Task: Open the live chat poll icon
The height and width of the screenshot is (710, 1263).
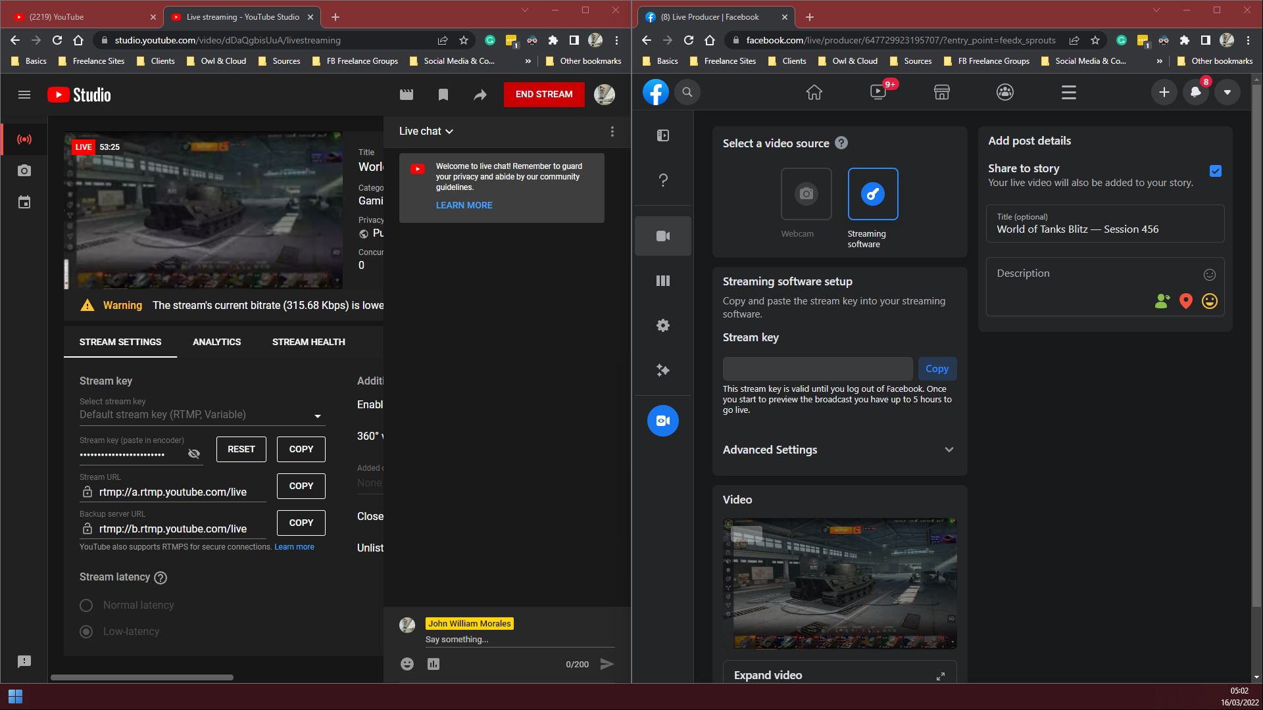Action: [433, 664]
